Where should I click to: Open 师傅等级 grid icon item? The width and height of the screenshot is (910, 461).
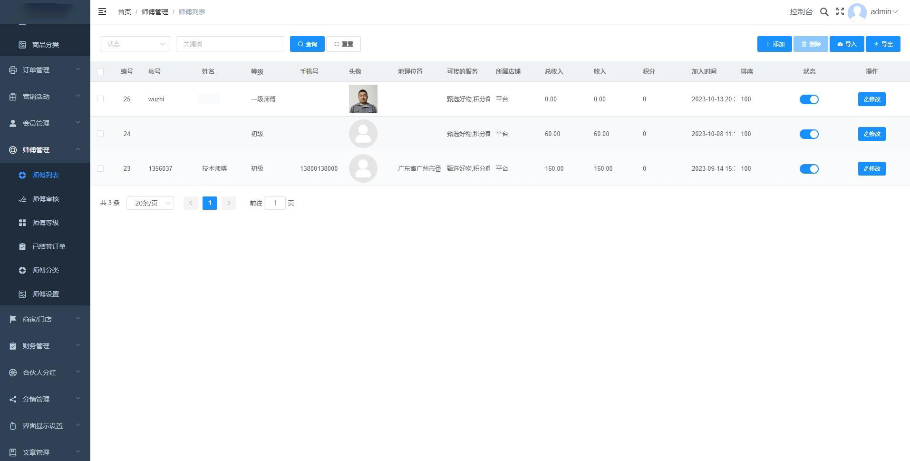(45, 223)
